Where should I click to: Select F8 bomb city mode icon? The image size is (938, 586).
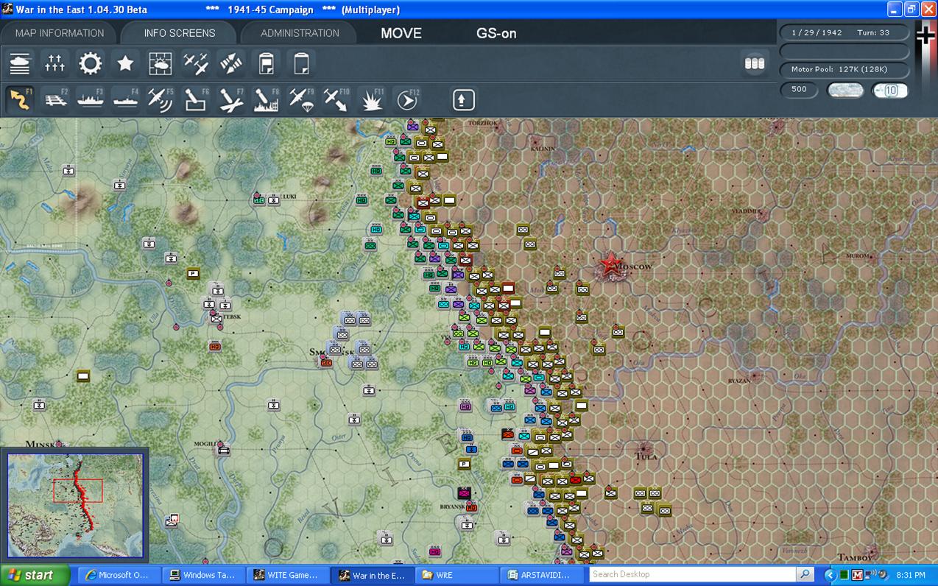click(x=267, y=99)
